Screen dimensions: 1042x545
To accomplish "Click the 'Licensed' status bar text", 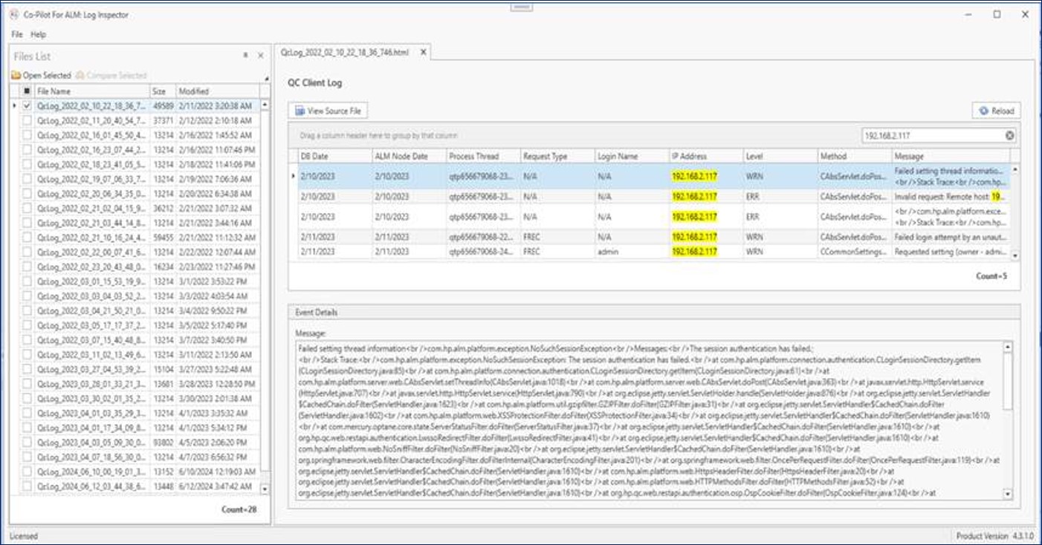I will 24,535.
